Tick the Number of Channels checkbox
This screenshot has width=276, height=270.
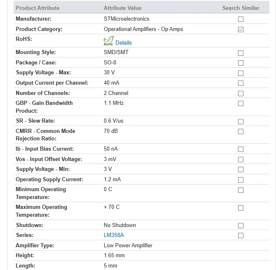point(241,93)
